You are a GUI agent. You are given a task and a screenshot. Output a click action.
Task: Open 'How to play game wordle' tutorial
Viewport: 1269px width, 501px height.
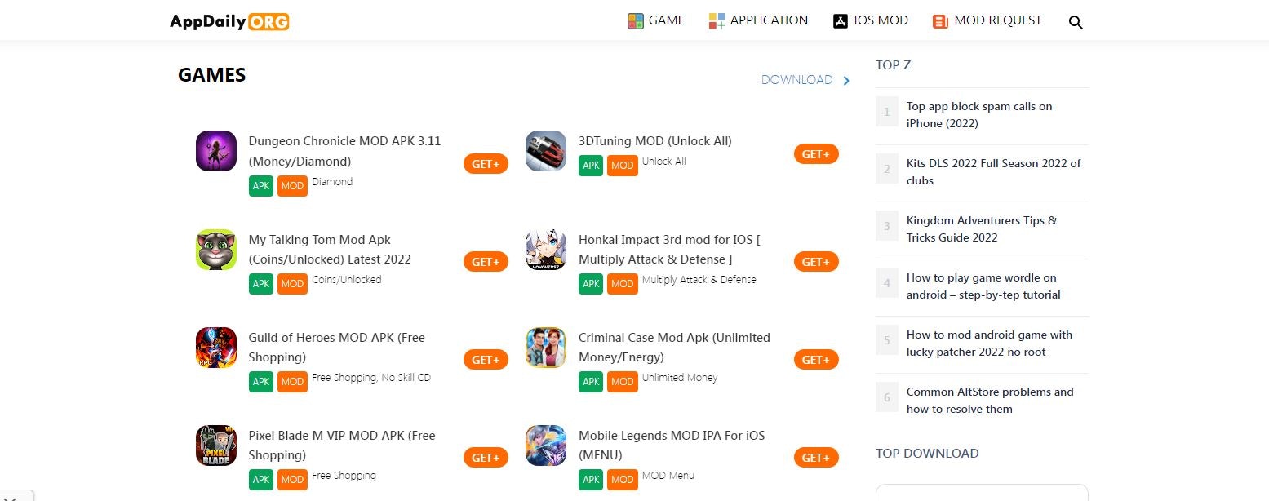(x=983, y=286)
